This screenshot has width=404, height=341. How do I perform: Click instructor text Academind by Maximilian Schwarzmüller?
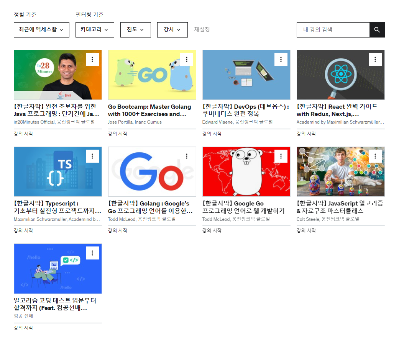pos(340,122)
